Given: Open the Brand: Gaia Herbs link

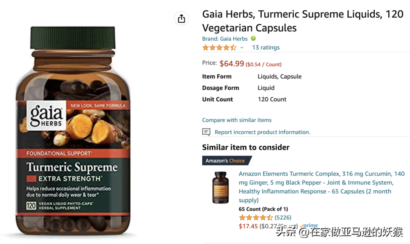Looking at the screenshot, I should click(x=225, y=39).
